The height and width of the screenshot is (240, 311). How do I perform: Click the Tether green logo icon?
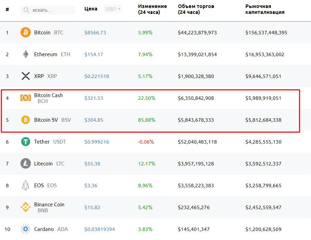pos(26,142)
